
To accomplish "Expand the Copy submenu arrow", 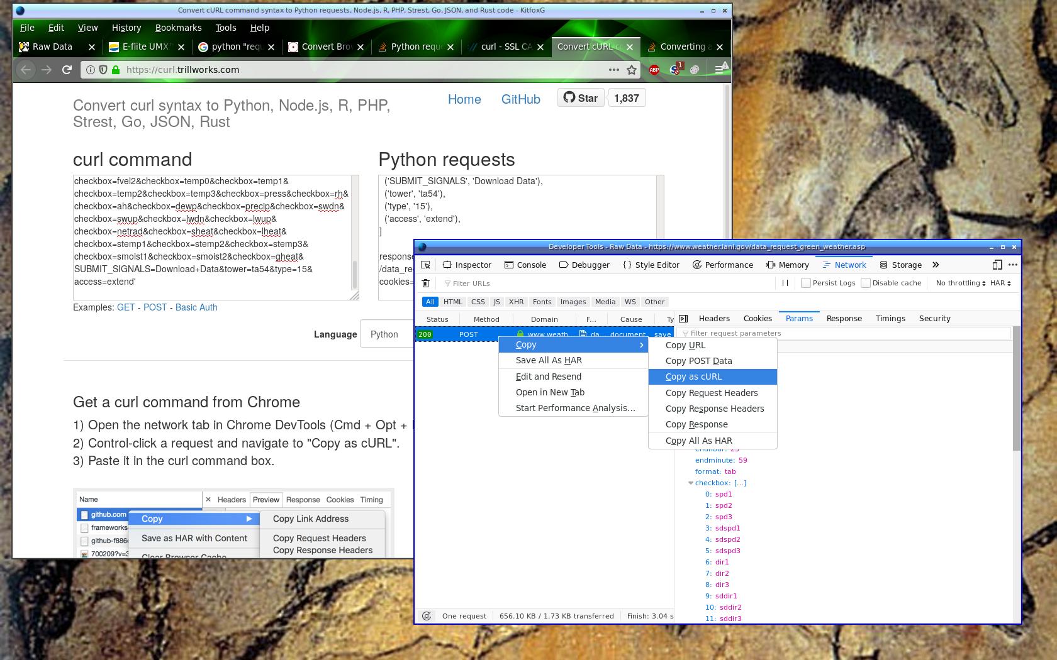I will click(641, 344).
